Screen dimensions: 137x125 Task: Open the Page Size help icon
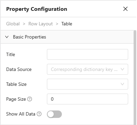click(30, 99)
